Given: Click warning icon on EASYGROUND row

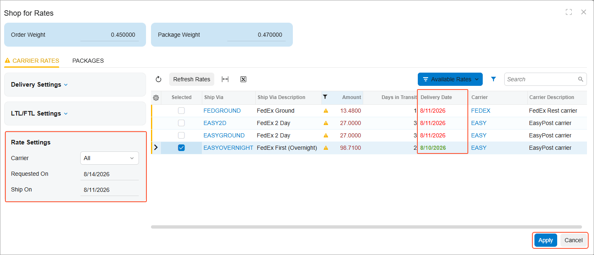Looking at the screenshot, I should coord(326,135).
